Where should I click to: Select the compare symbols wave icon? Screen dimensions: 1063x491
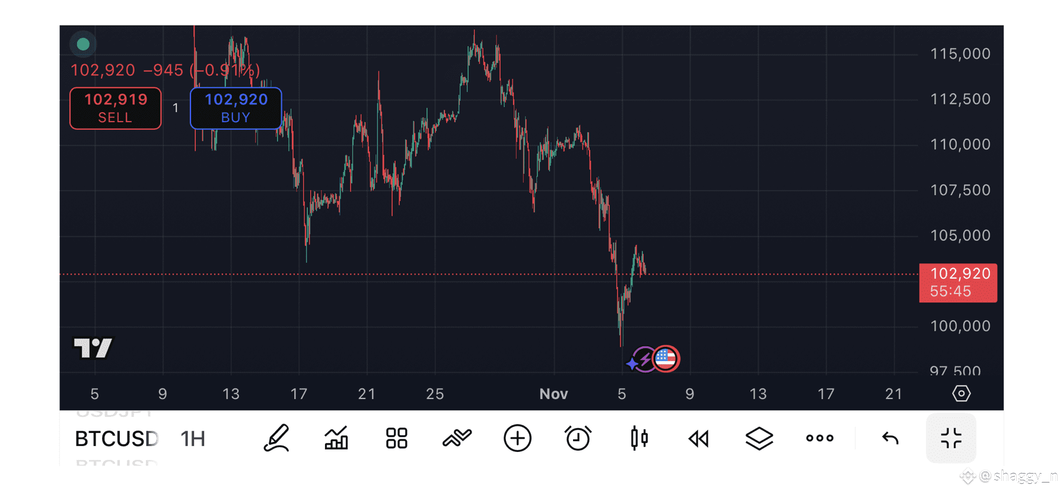[x=457, y=438]
